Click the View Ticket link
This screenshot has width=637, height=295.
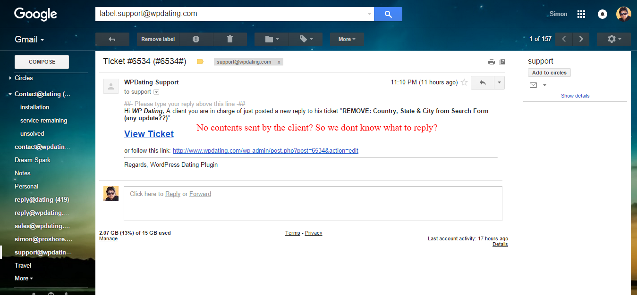coord(149,134)
